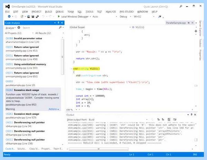The image size is (207, 160).
Task: Open the Auto debugger type dropdown
Action: coord(105,17)
